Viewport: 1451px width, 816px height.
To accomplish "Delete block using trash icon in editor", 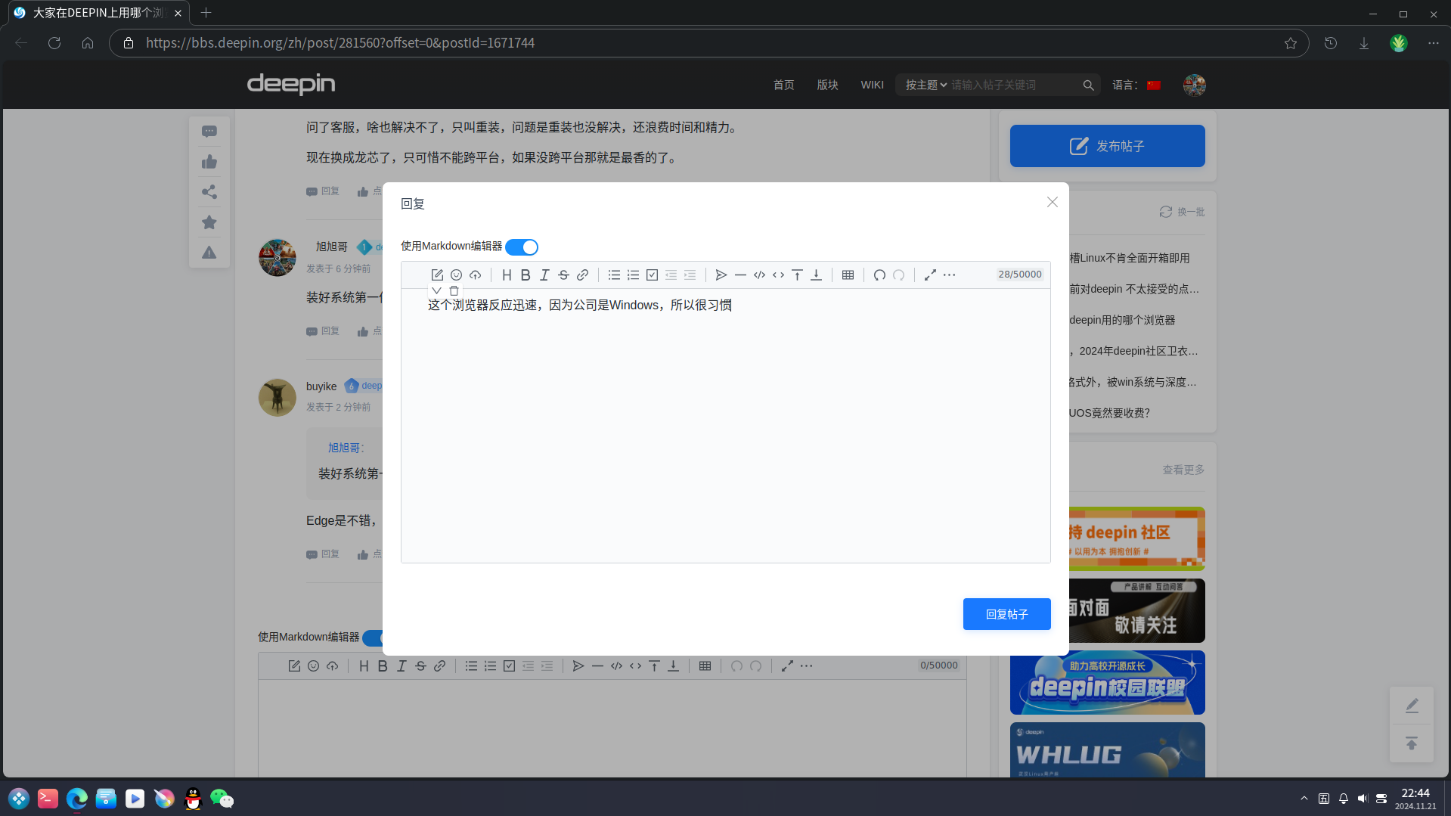I will (x=454, y=290).
